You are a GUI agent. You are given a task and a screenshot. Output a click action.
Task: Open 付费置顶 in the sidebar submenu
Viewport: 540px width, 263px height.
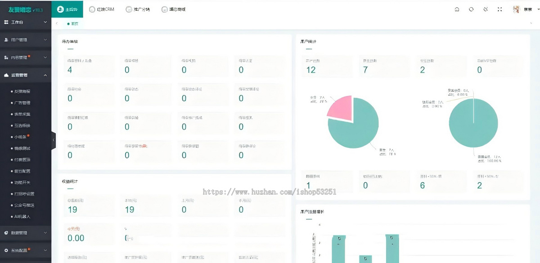[x=22, y=160]
